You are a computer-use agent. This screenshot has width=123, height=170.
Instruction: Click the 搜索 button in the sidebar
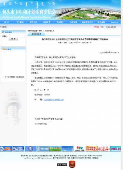[13, 39]
